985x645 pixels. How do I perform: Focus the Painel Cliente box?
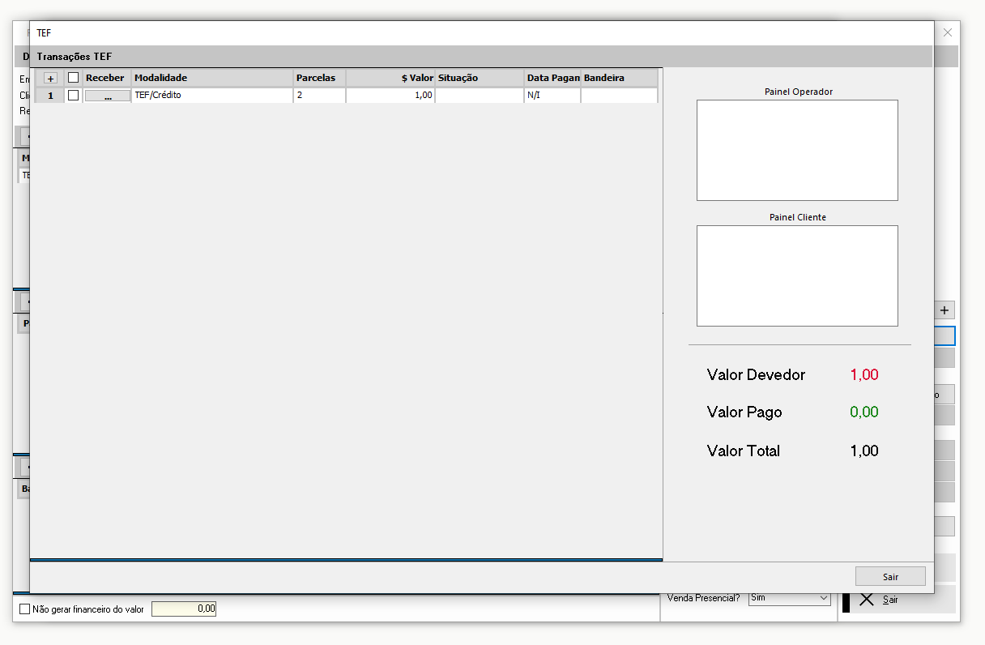click(797, 276)
